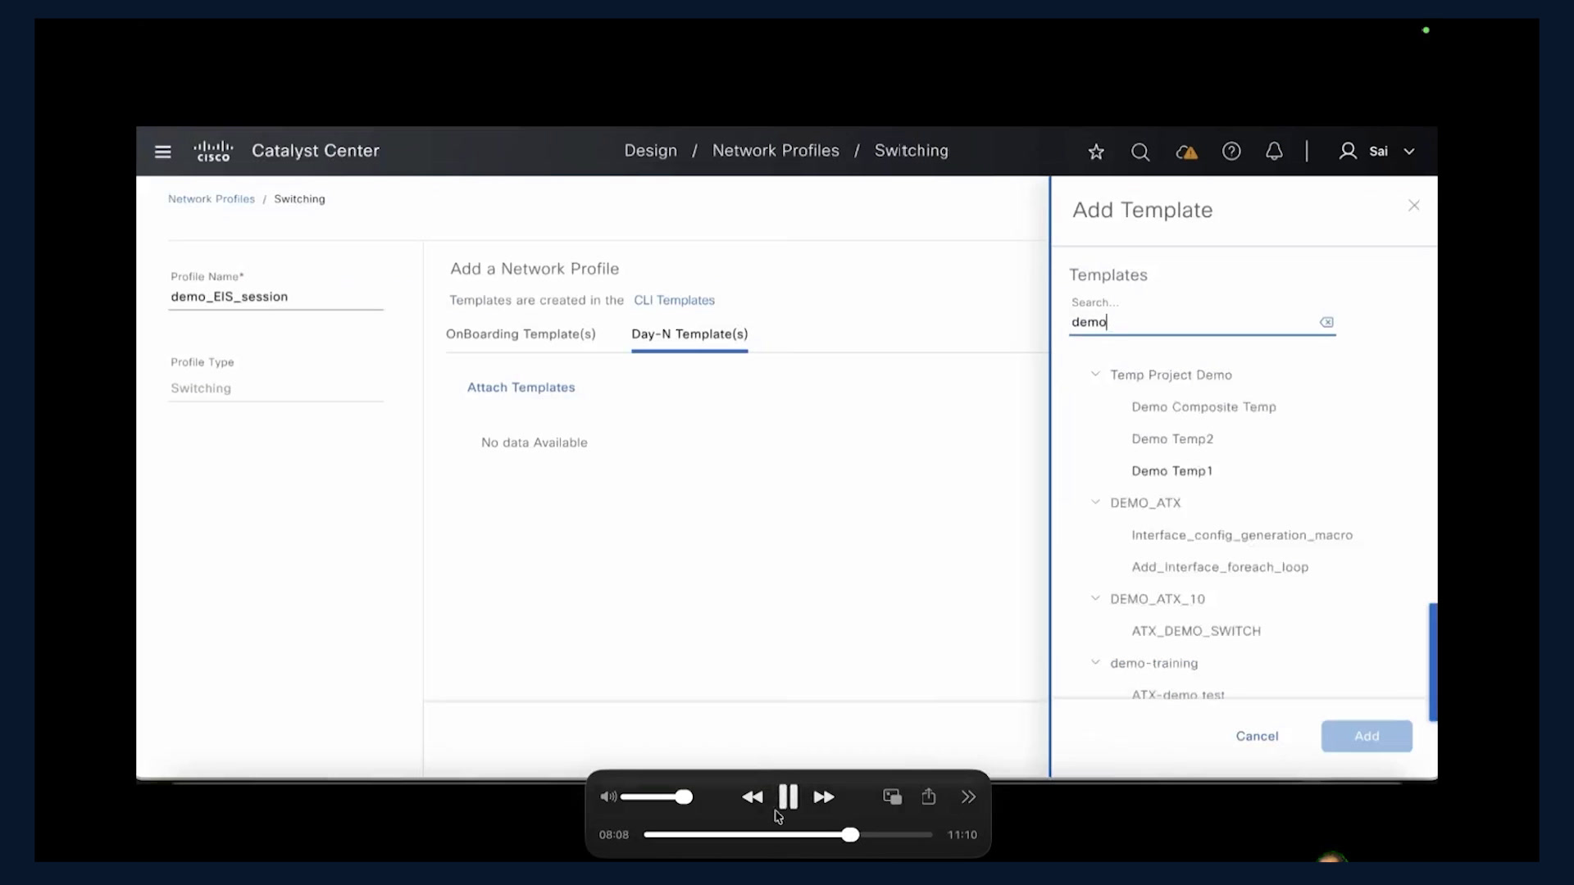
Task: Collapse the Temp Project Demo folder
Action: click(x=1095, y=374)
